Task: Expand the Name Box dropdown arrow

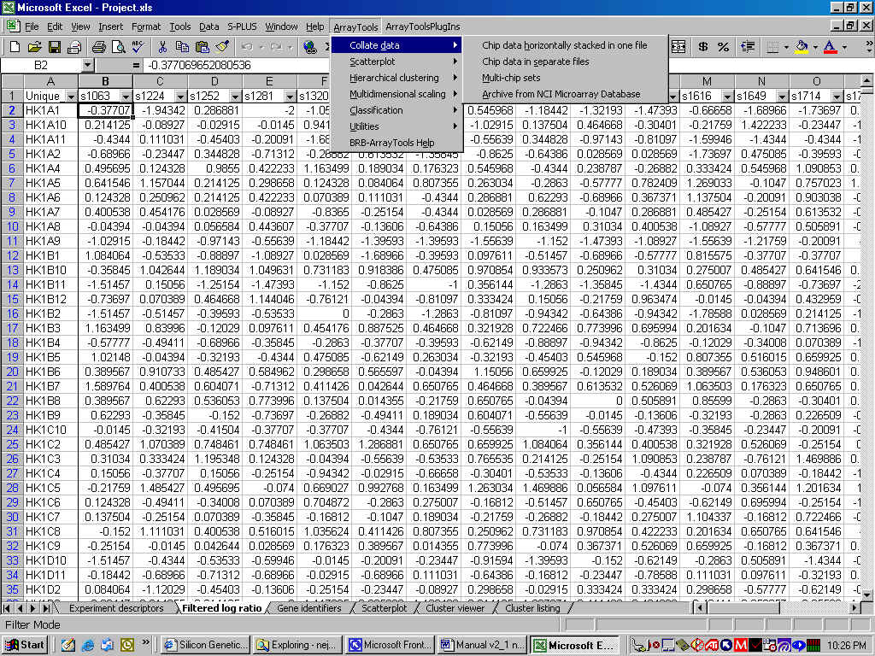Action: (87, 65)
